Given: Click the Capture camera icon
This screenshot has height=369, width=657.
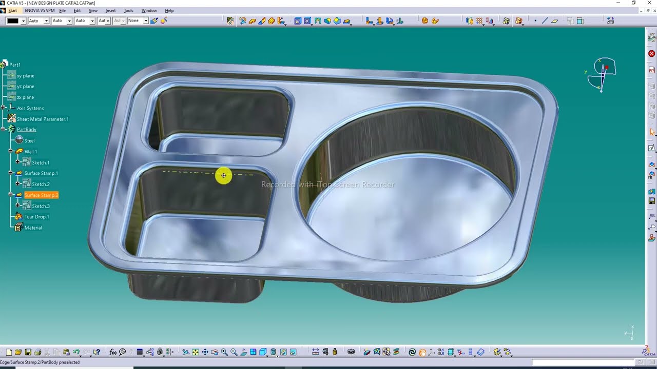Looking at the screenshot, I should tap(351, 352).
